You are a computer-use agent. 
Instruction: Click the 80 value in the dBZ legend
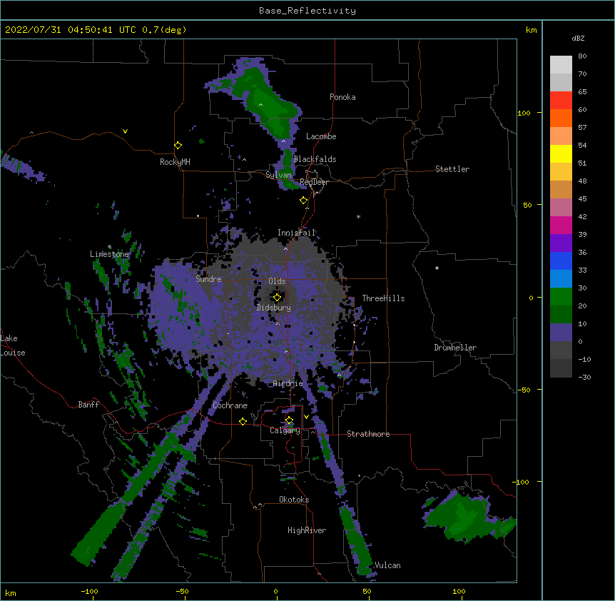pyautogui.click(x=582, y=56)
